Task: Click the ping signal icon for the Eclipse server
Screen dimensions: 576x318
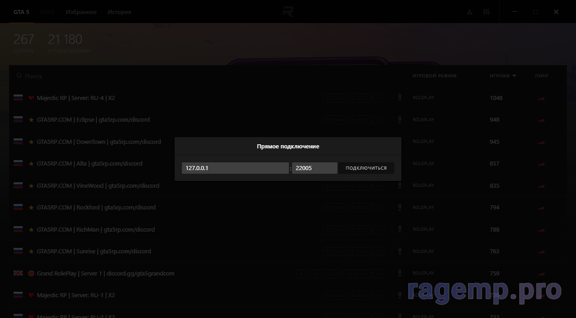Action: click(x=541, y=120)
